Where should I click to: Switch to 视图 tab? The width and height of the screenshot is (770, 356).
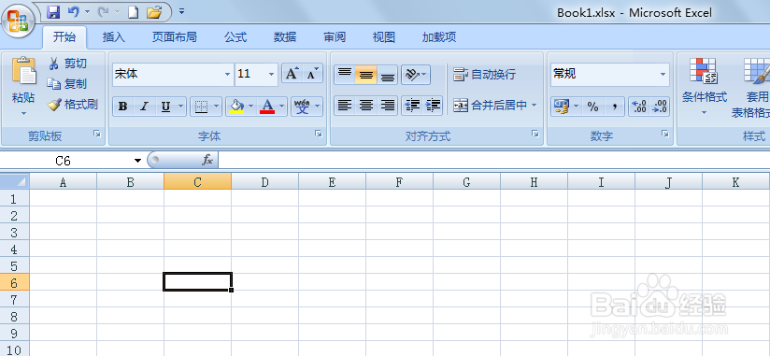click(383, 37)
